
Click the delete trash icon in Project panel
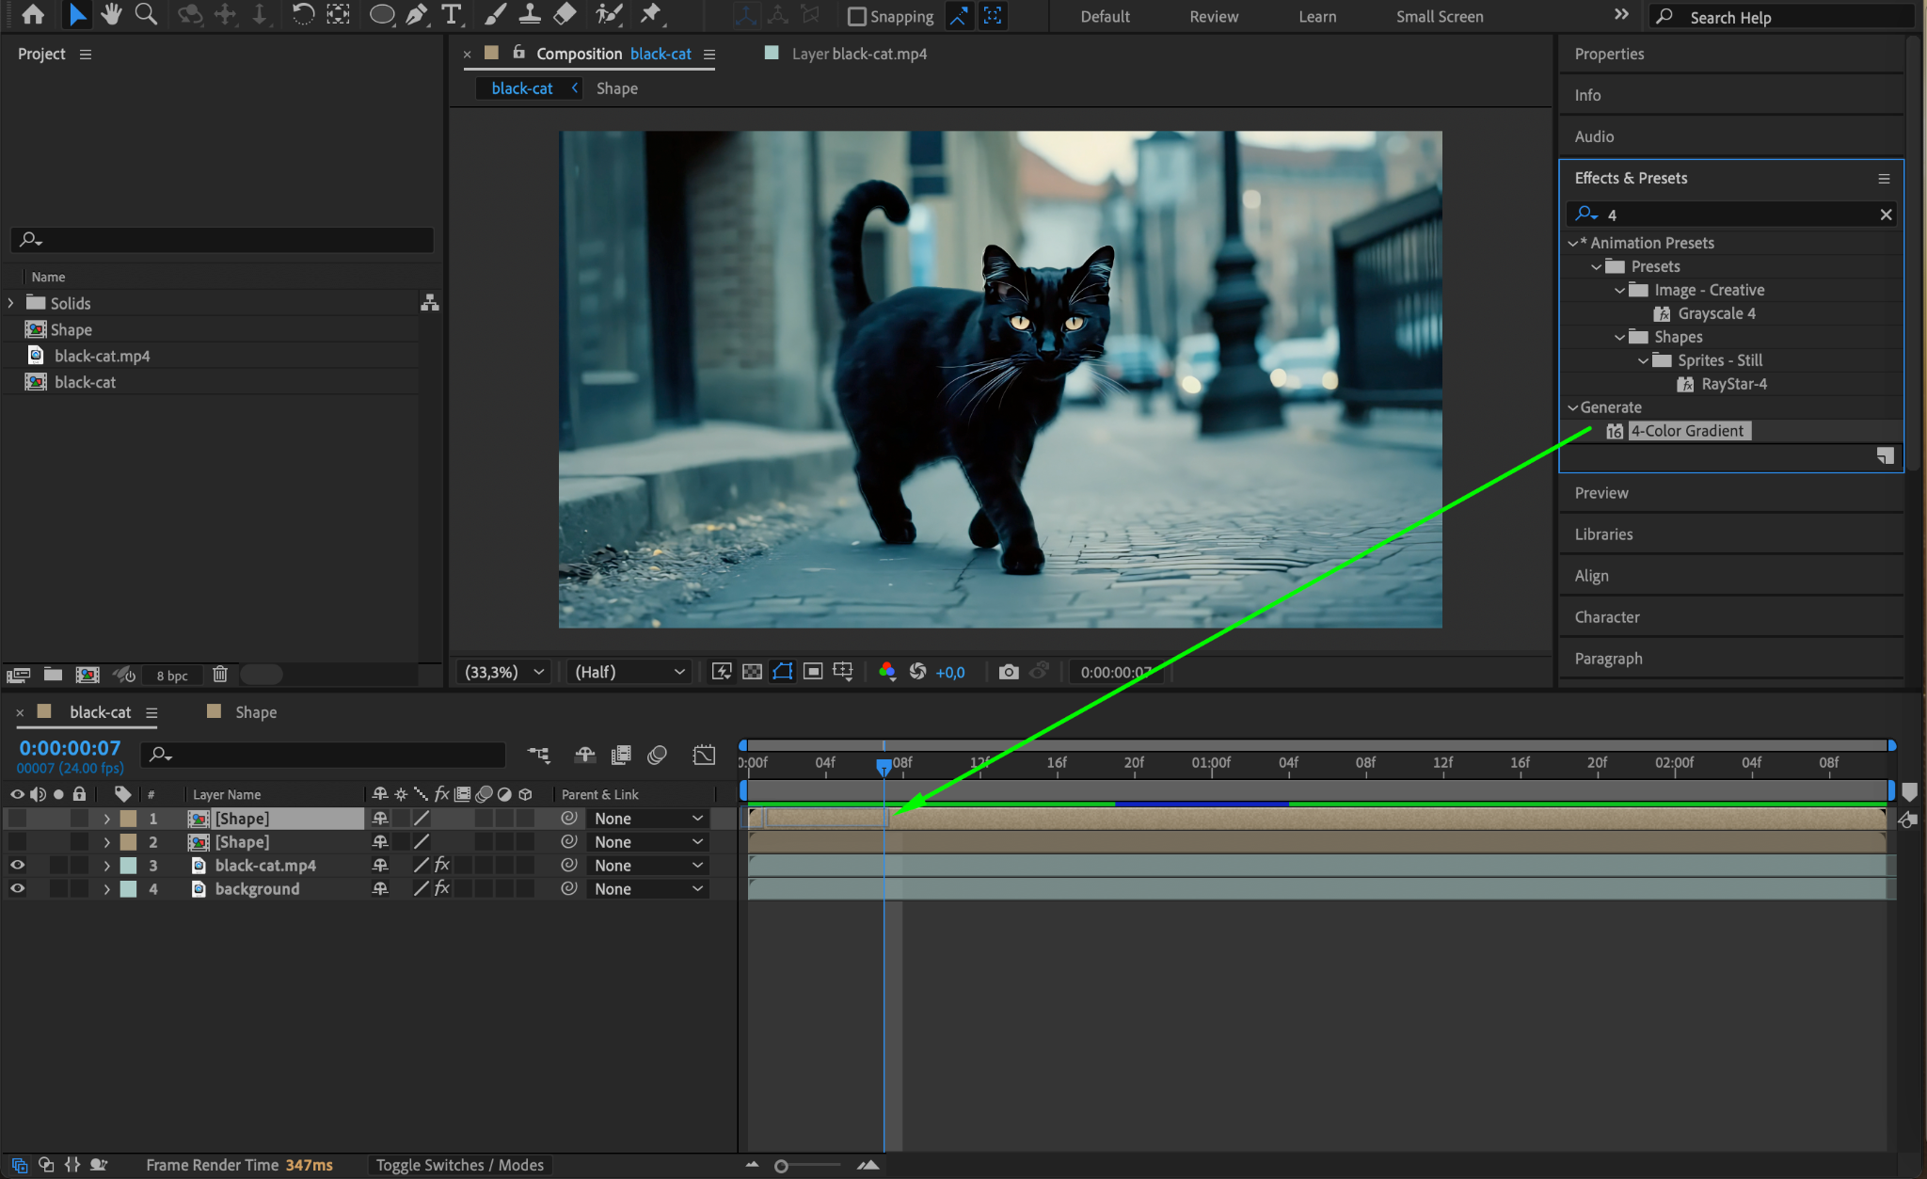coord(220,675)
